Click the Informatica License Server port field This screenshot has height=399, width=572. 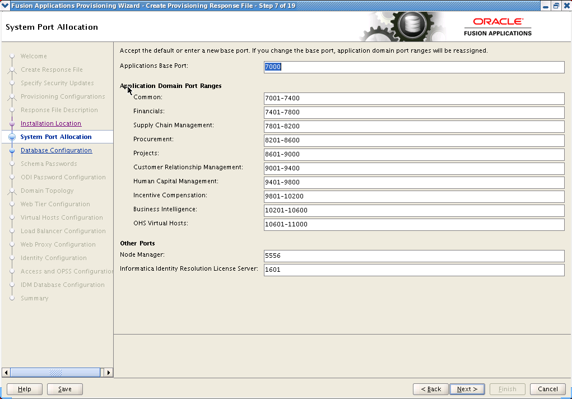click(414, 270)
